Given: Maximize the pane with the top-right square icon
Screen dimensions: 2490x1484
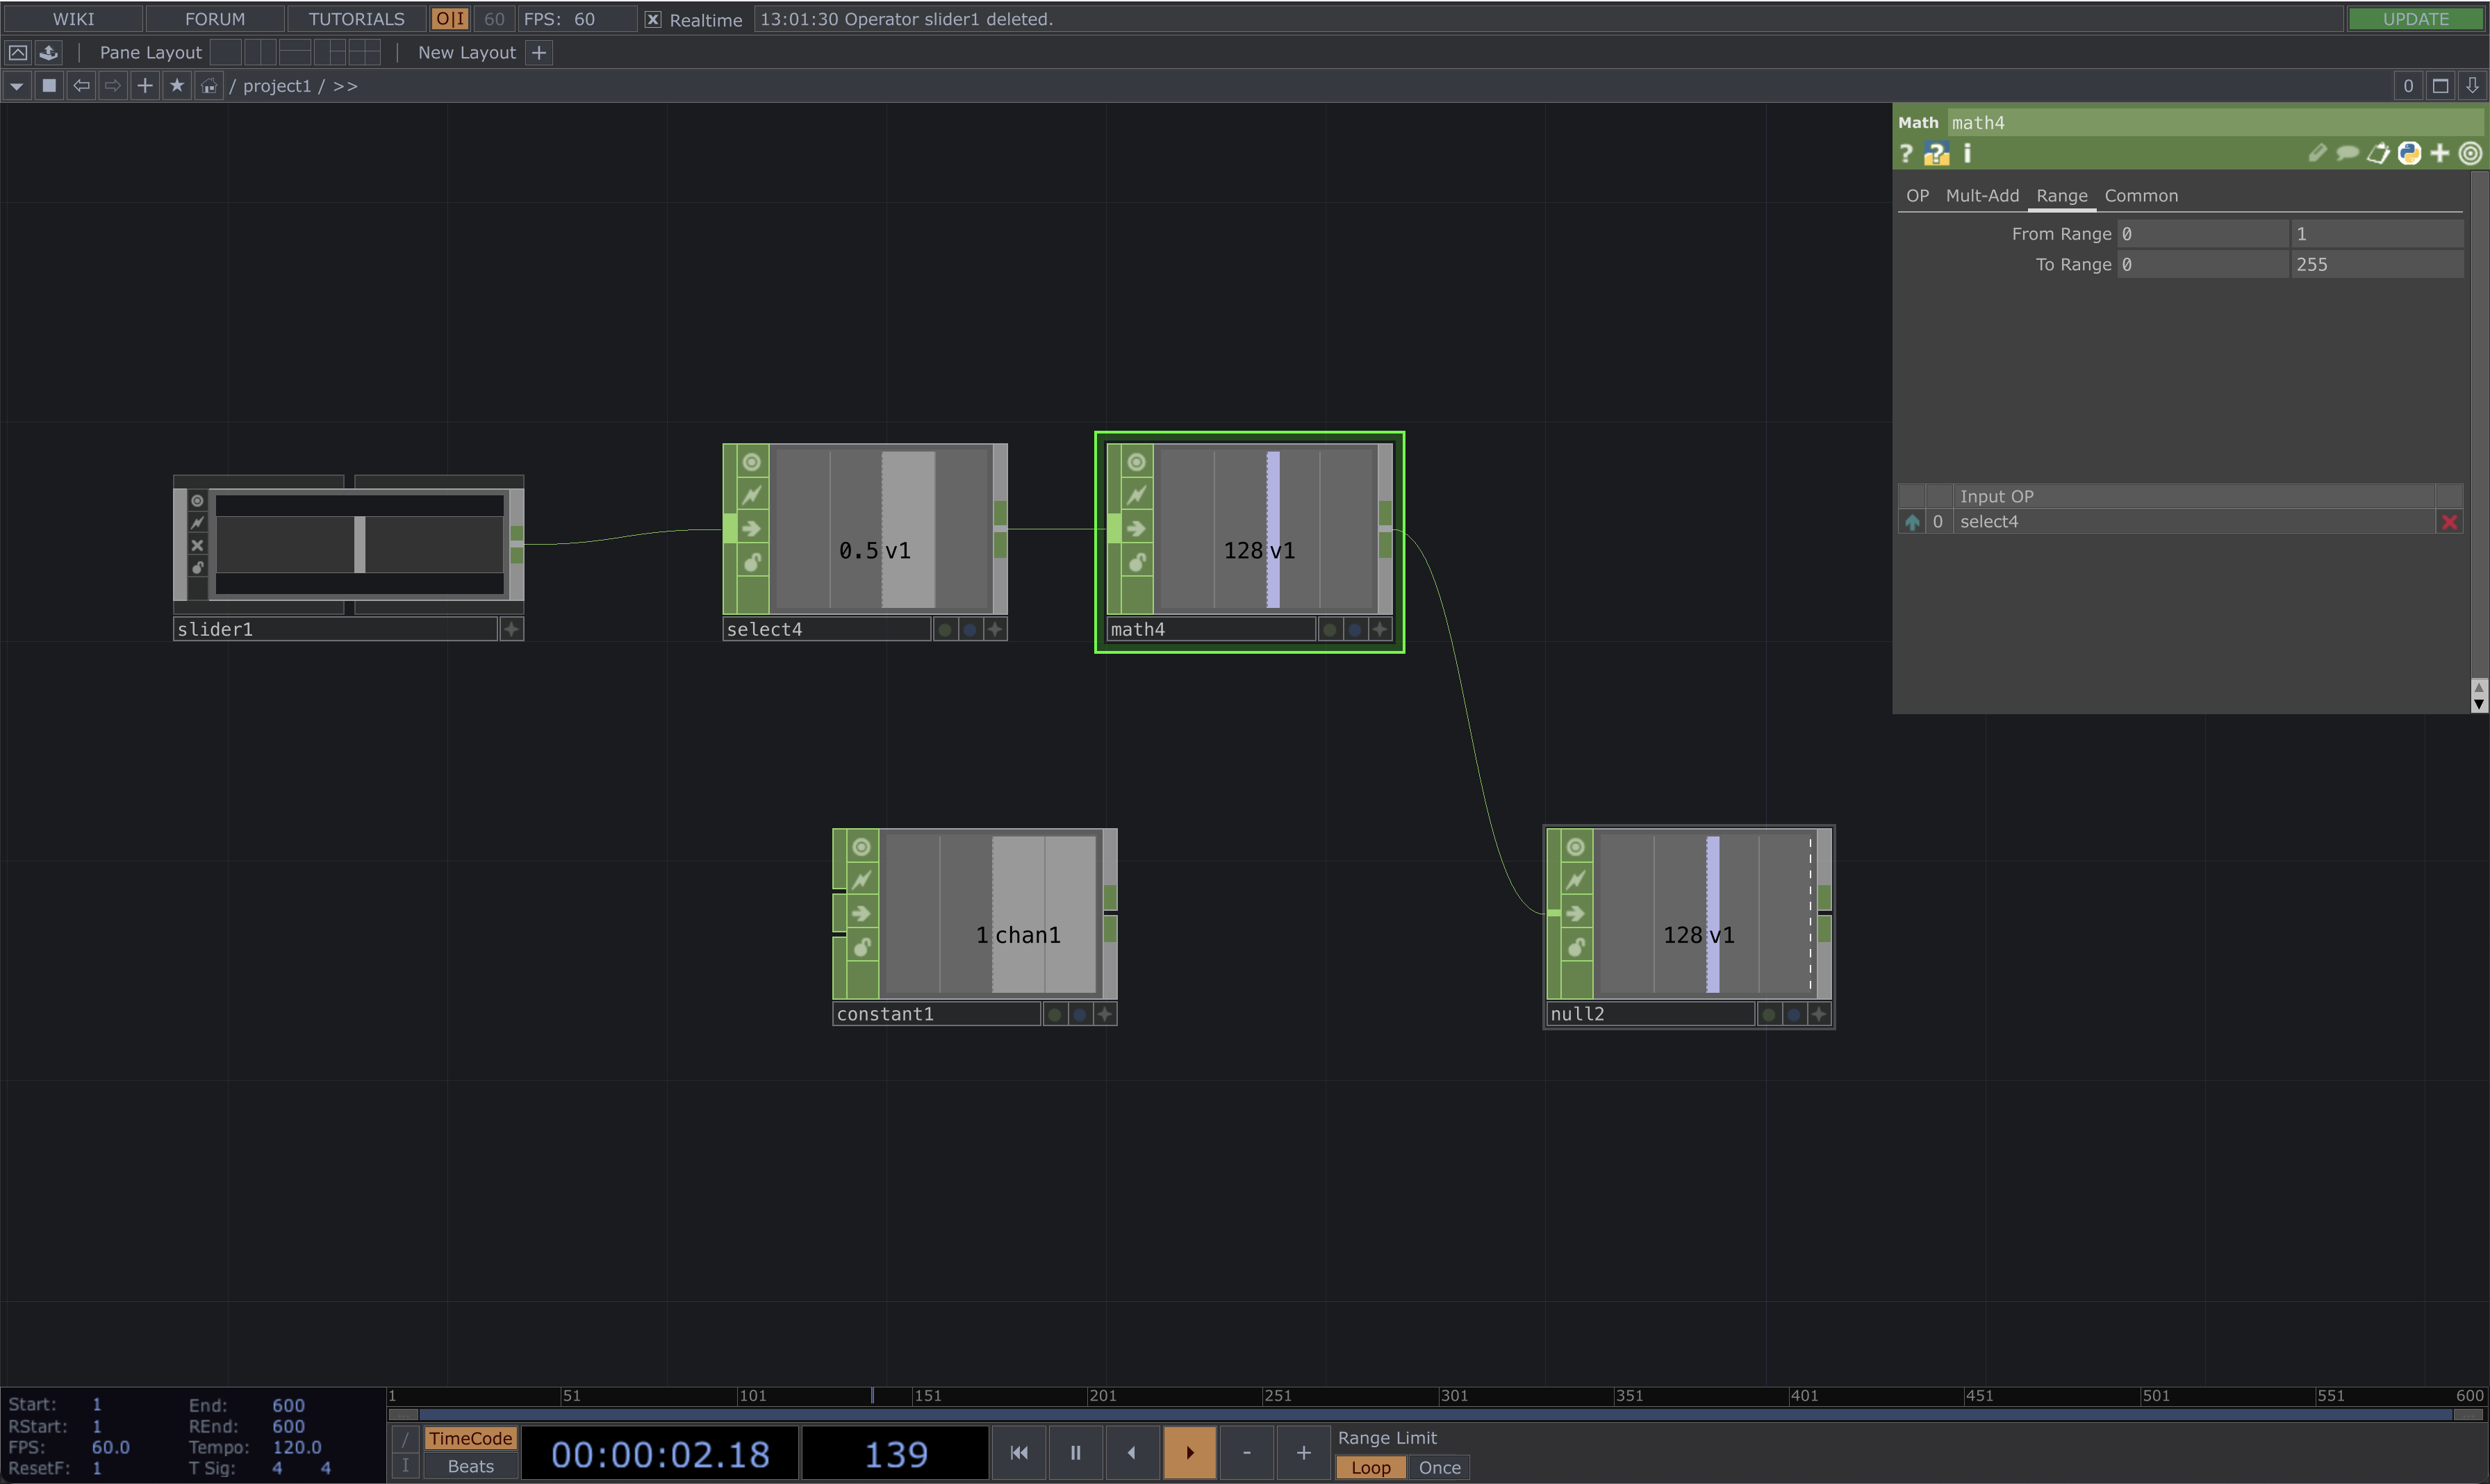Looking at the screenshot, I should coord(2440,86).
